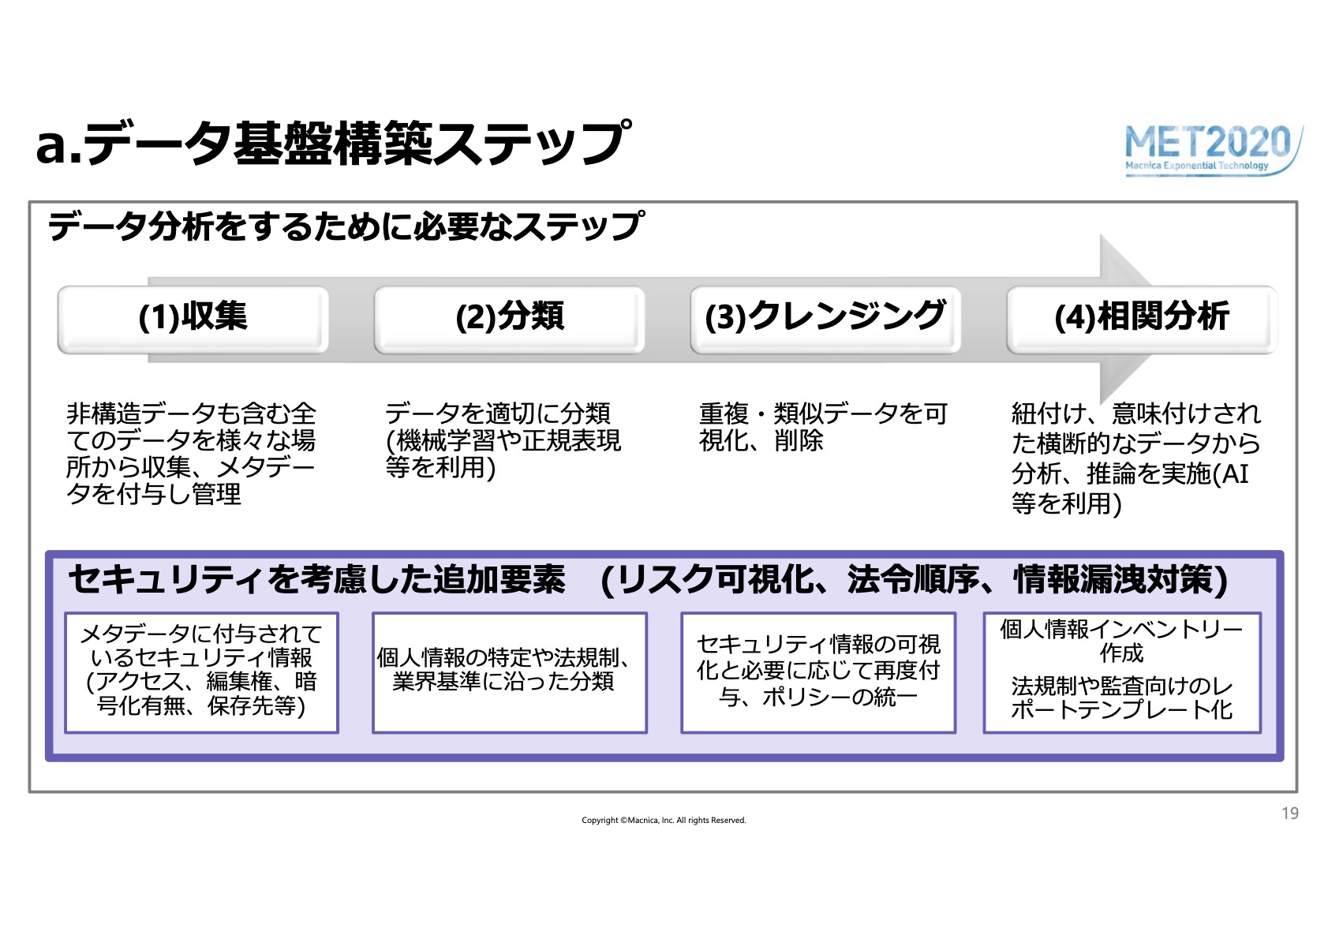Click the slide title a.データ基盤構築ステップ
Viewport: 1328px width, 939px height.
(x=333, y=144)
